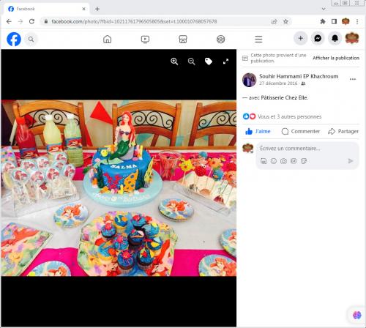Insert a sticker in comment
Image resolution: width=366 pixels, height=328 pixels.
pyautogui.click(x=304, y=161)
